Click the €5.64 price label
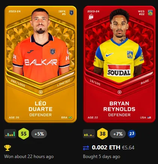This screenshot has height=164, width=158. point(128,148)
